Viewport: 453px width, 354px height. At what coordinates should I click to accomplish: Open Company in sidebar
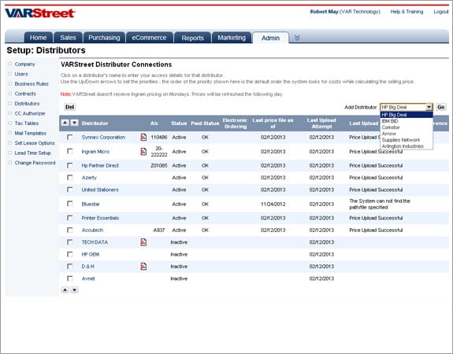pyautogui.click(x=25, y=64)
